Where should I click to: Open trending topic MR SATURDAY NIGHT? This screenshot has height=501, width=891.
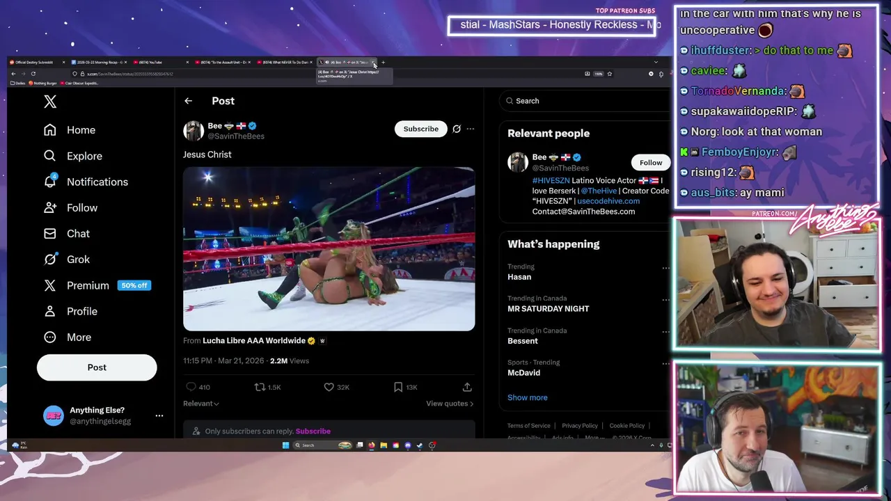click(x=549, y=309)
